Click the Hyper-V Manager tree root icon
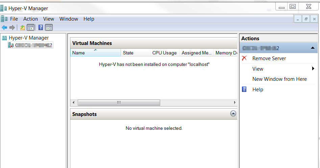320x168 pixels. [4, 38]
